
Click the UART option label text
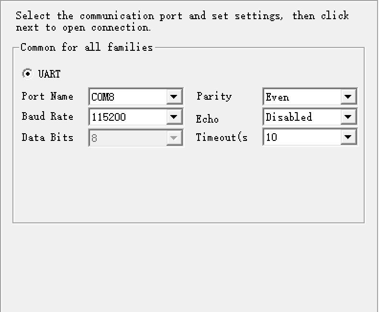click(x=49, y=74)
